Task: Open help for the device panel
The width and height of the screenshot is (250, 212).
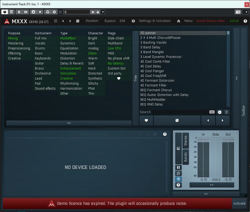Action: [164, 134]
